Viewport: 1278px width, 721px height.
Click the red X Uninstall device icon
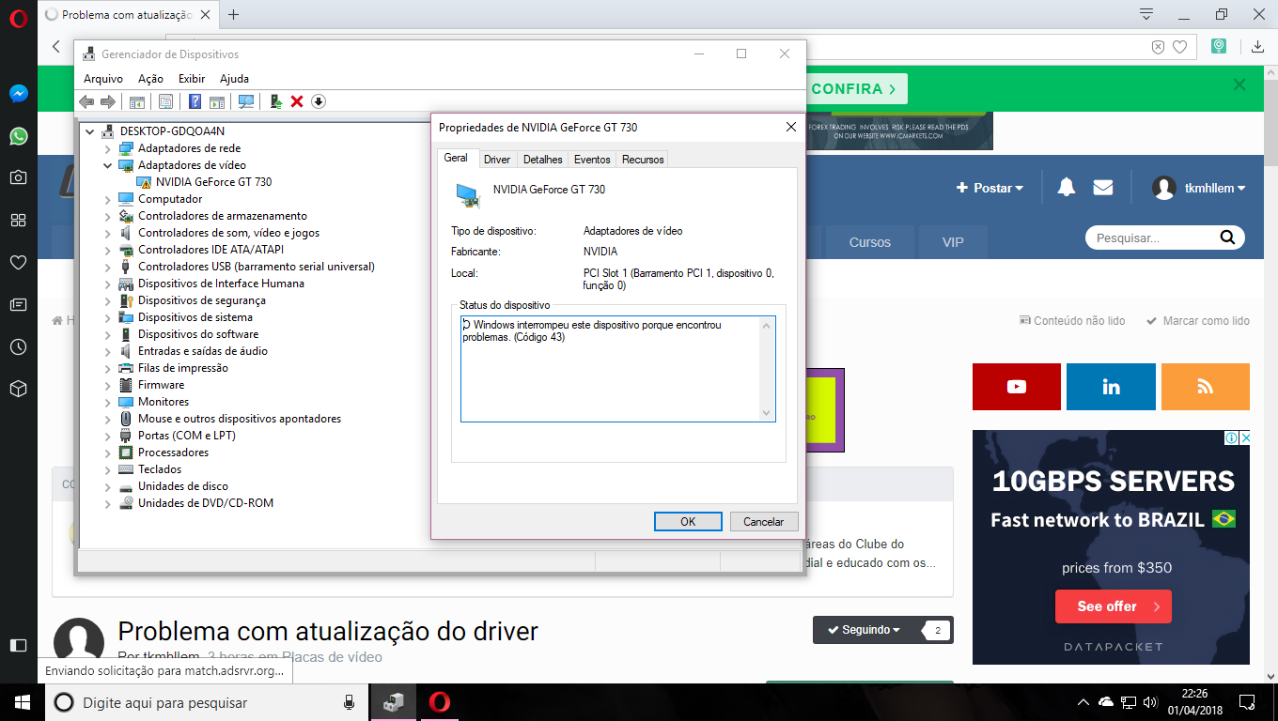point(297,101)
